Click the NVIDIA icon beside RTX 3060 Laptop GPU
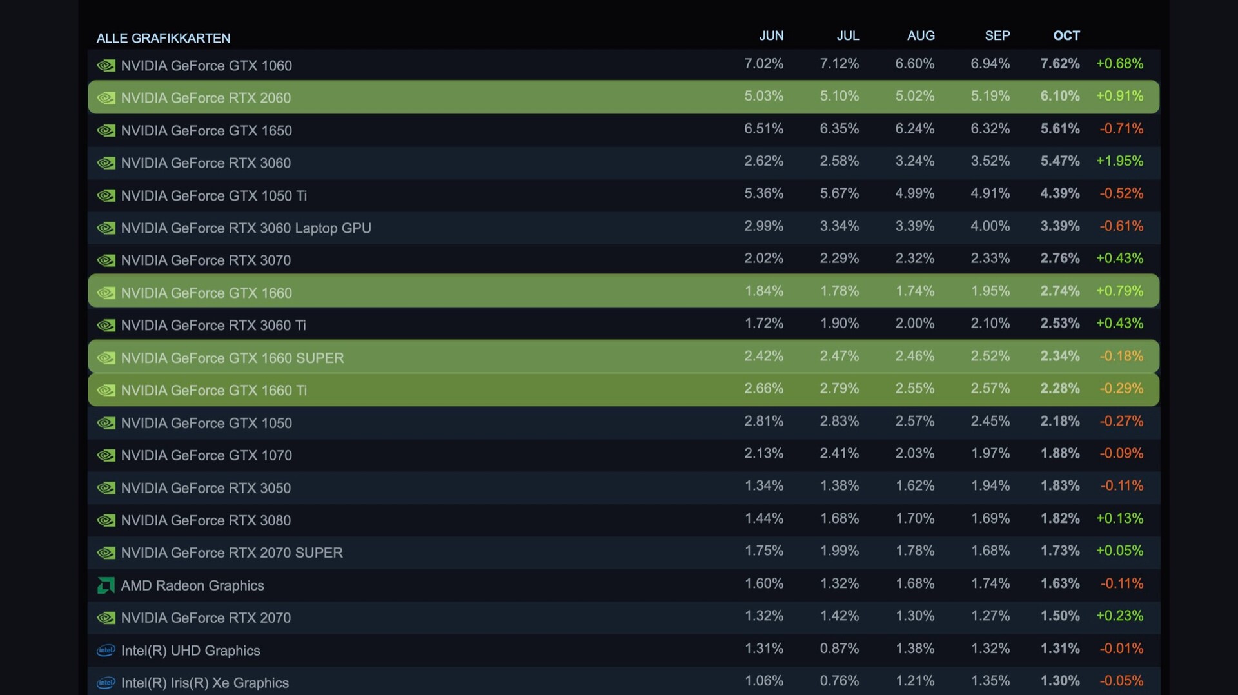1238x695 pixels. click(106, 228)
